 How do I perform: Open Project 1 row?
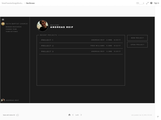point(81,40)
